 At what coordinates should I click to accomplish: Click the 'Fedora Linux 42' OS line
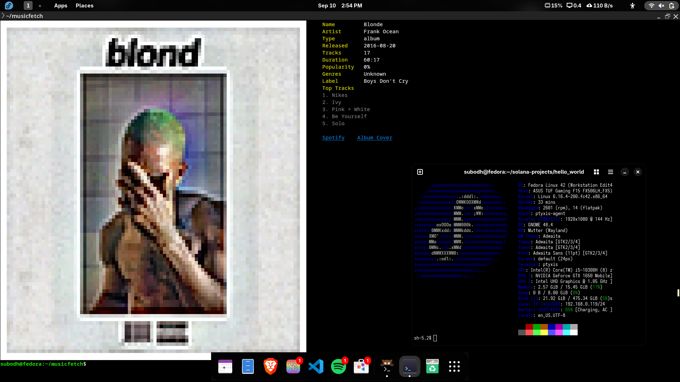coord(565,185)
